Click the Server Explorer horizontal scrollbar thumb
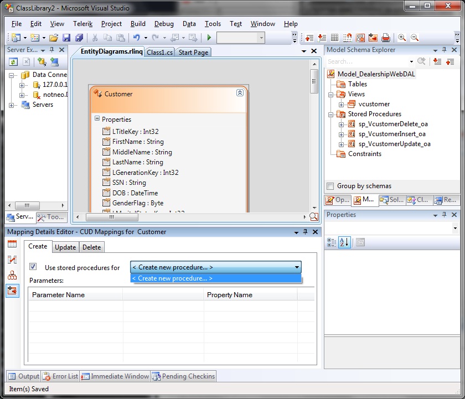This screenshot has width=465, height=399. click(x=27, y=205)
